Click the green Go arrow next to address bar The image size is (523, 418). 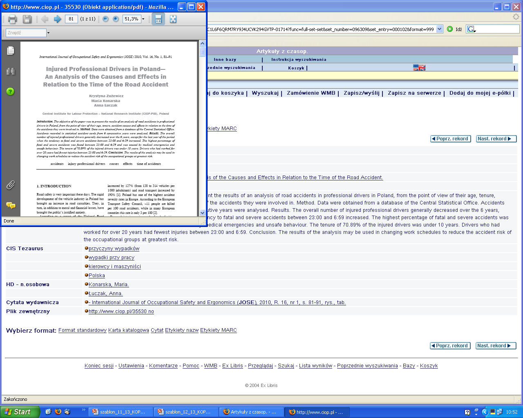click(x=450, y=29)
